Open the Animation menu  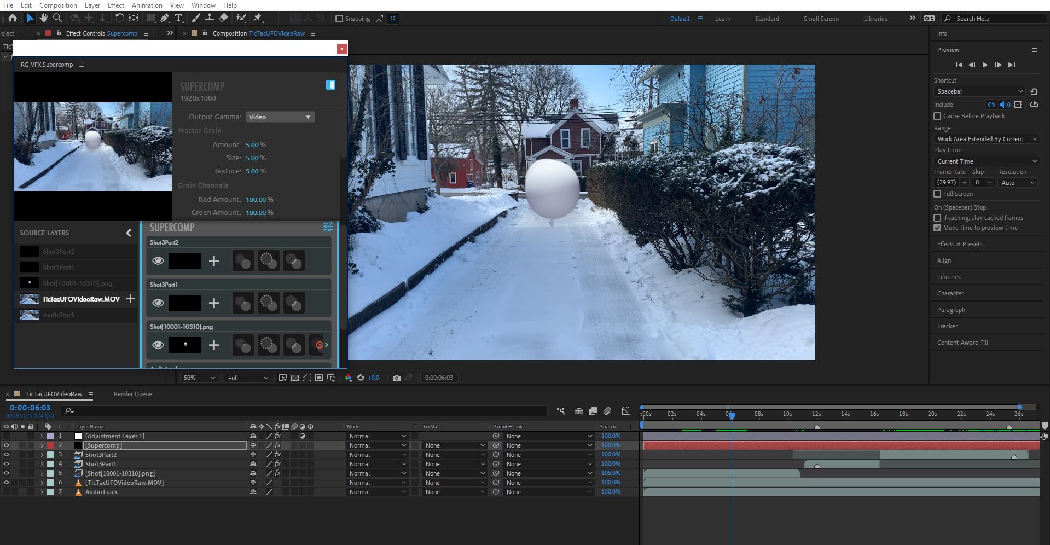(x=147, y=5)
